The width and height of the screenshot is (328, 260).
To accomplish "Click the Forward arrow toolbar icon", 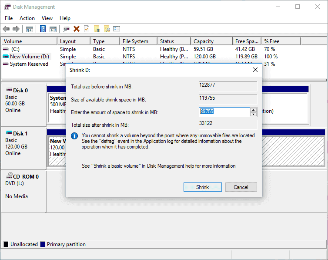I will click(16, 29).
